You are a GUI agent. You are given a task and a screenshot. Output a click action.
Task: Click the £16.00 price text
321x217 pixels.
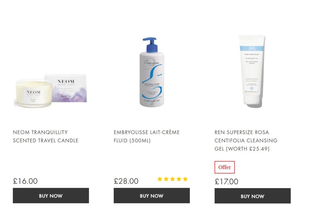pos(25,181)
